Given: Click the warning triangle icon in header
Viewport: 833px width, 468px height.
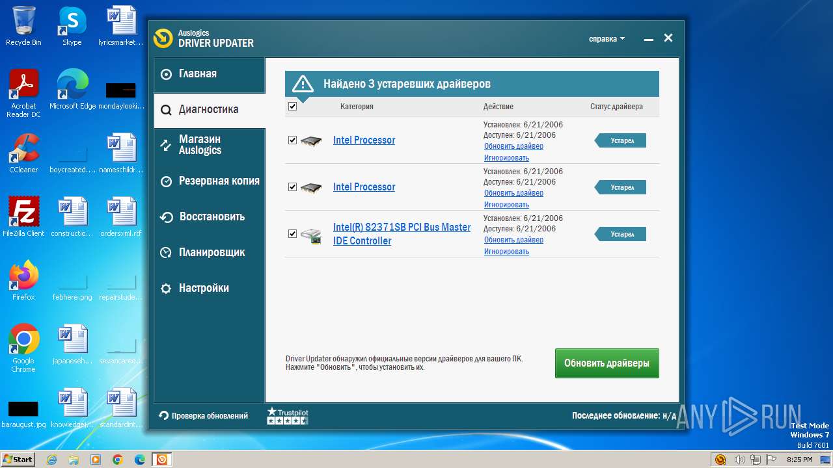Looking at the screenshot, I should pos(303,84).
